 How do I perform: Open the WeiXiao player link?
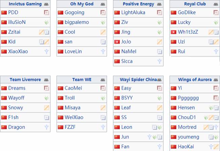74,117
